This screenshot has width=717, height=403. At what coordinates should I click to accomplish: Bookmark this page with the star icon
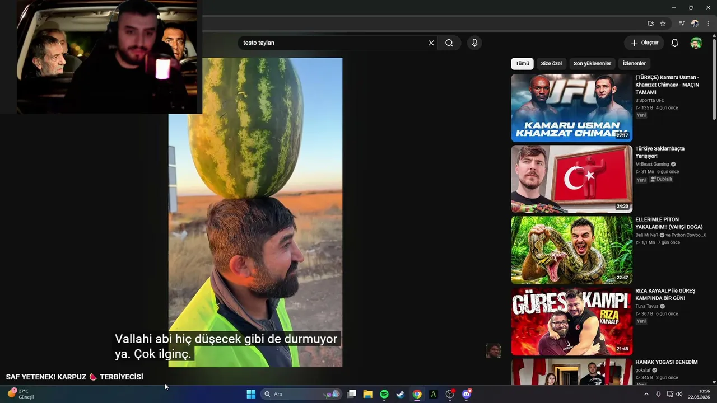tap(663, 24)
